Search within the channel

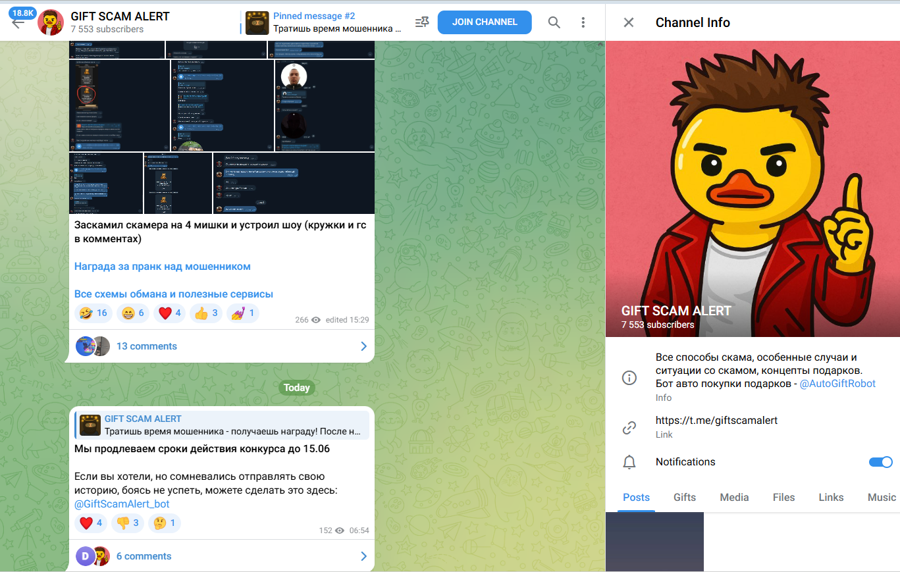(554, 22)
